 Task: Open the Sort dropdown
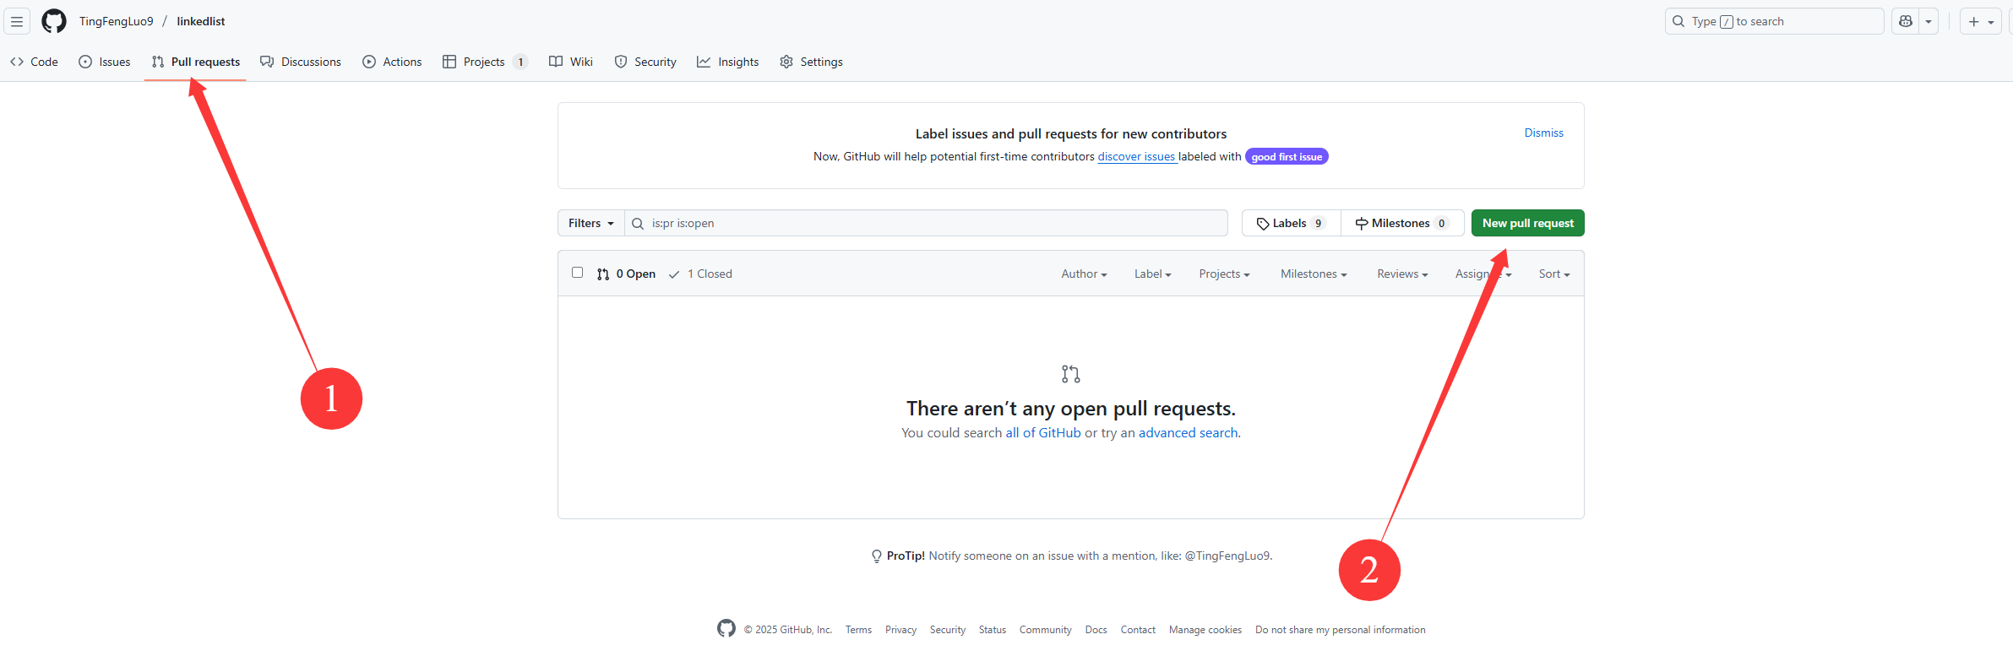(1553, 274)
